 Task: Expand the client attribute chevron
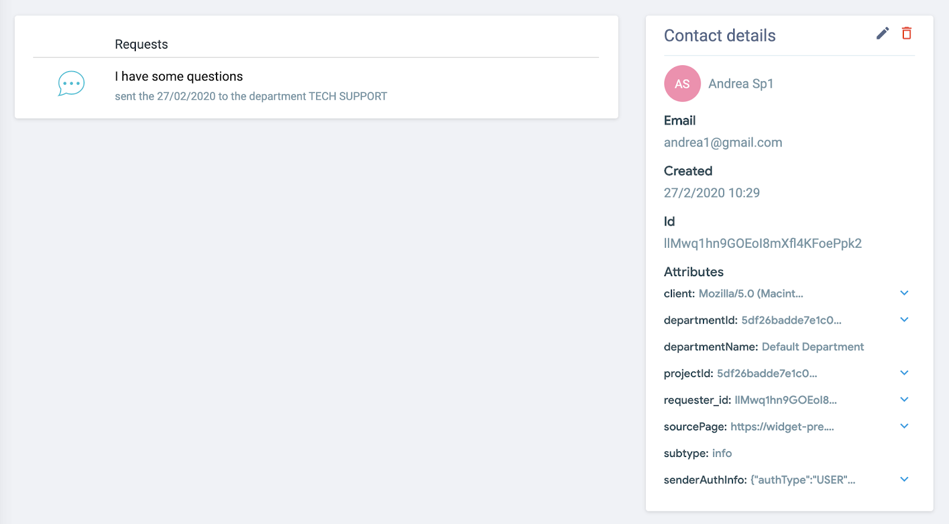[x=904, y=293]
